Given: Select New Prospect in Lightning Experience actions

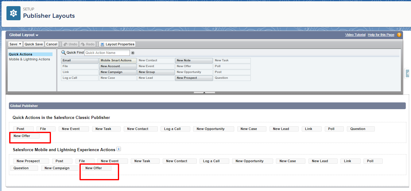Looking at the screenshot, I should point(31,161).
